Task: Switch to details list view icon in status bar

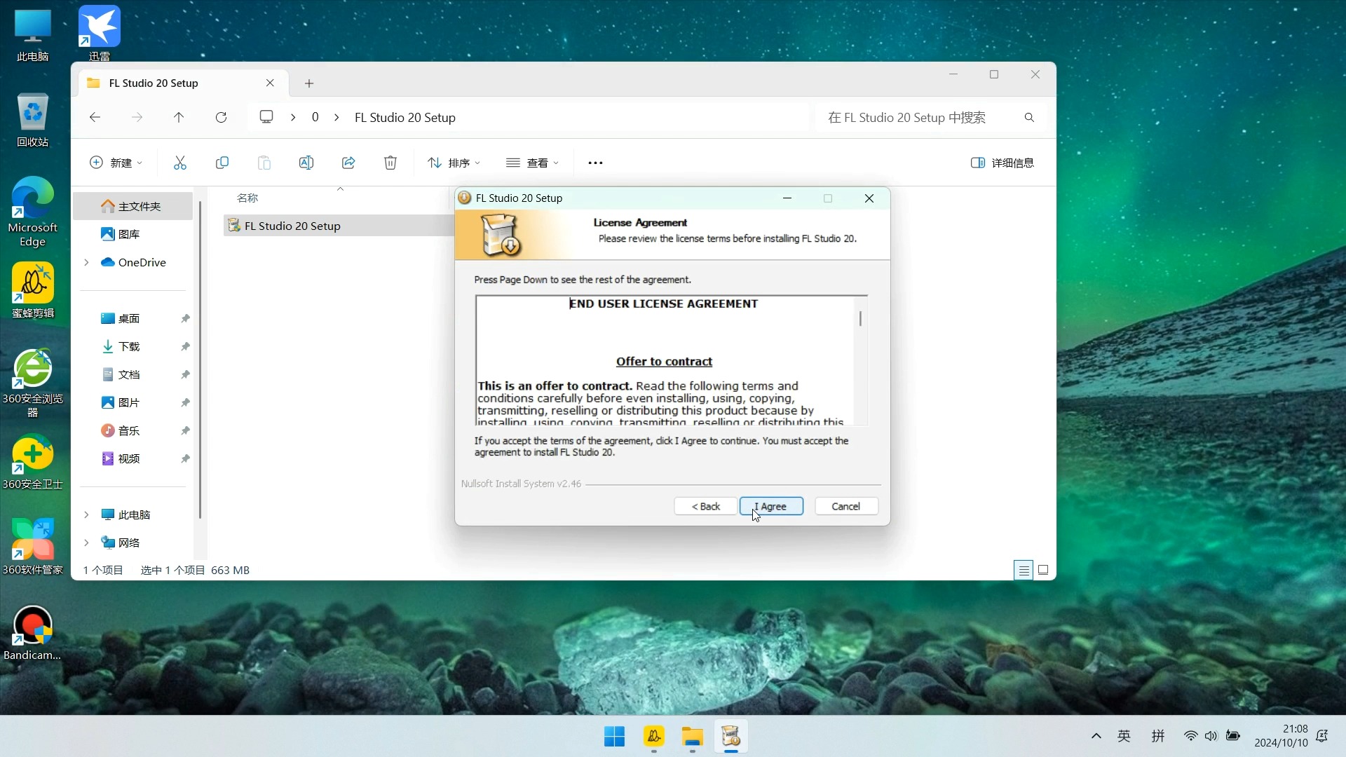Action: [x=1024, y=570]
